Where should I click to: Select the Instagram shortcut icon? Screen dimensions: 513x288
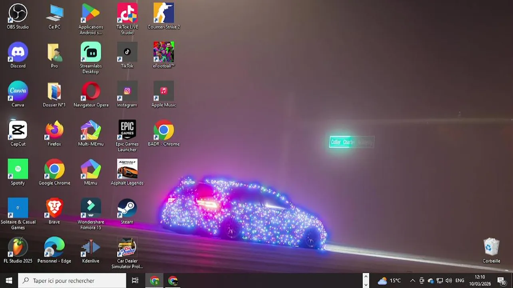127,94
